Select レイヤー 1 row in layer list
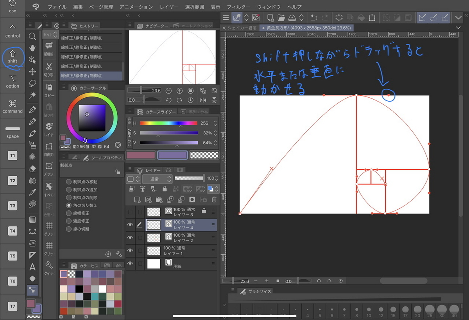This screenshot has width=469, height=320. coord(171,250)
